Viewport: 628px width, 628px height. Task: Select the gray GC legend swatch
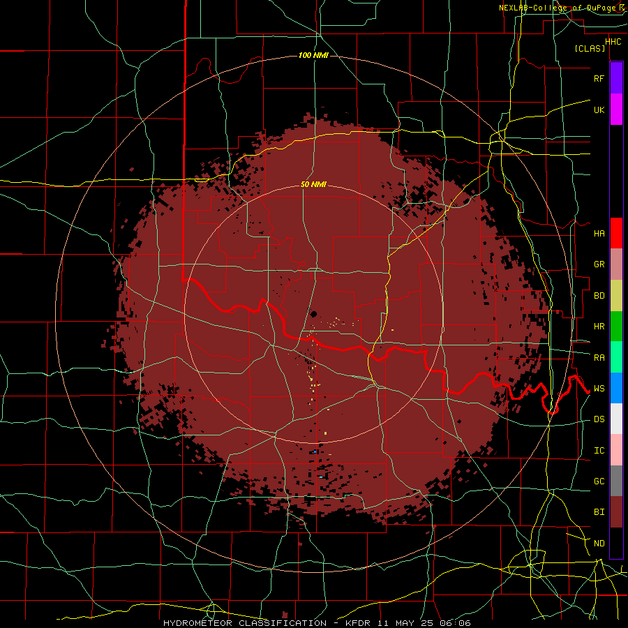click(616, 481)
